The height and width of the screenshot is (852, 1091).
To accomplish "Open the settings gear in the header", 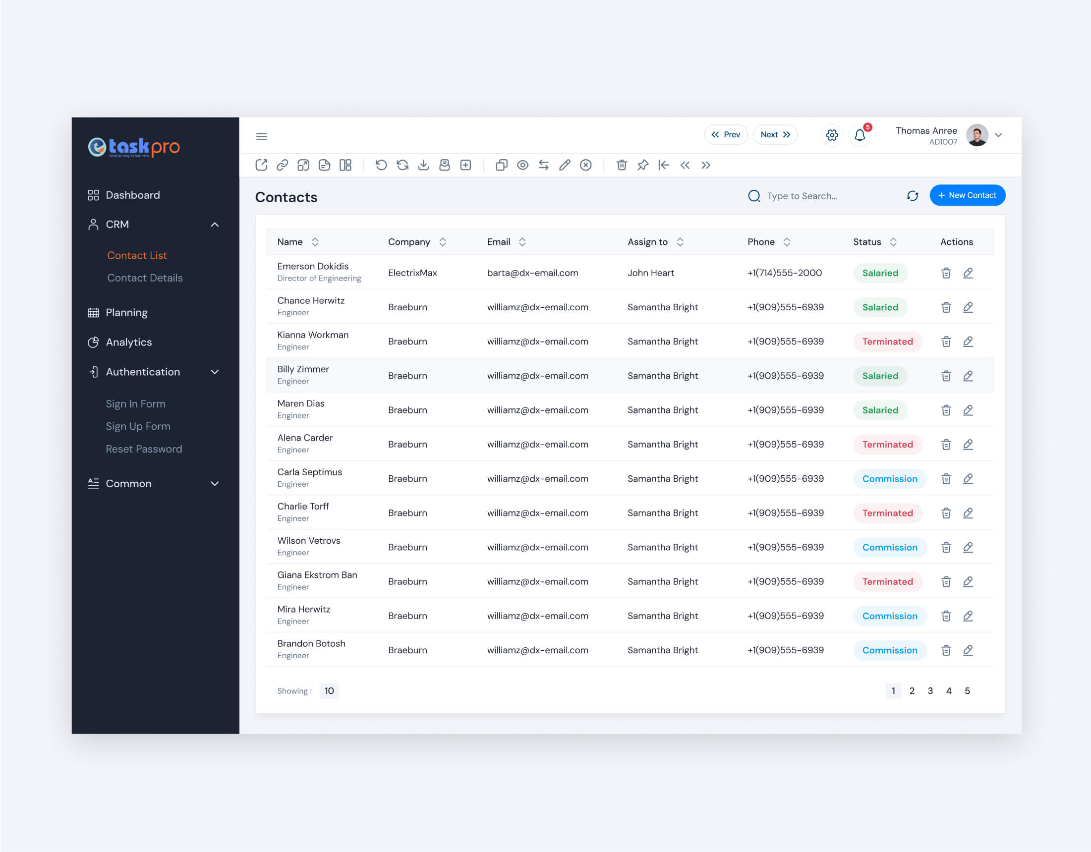I will tap(832, 135).
